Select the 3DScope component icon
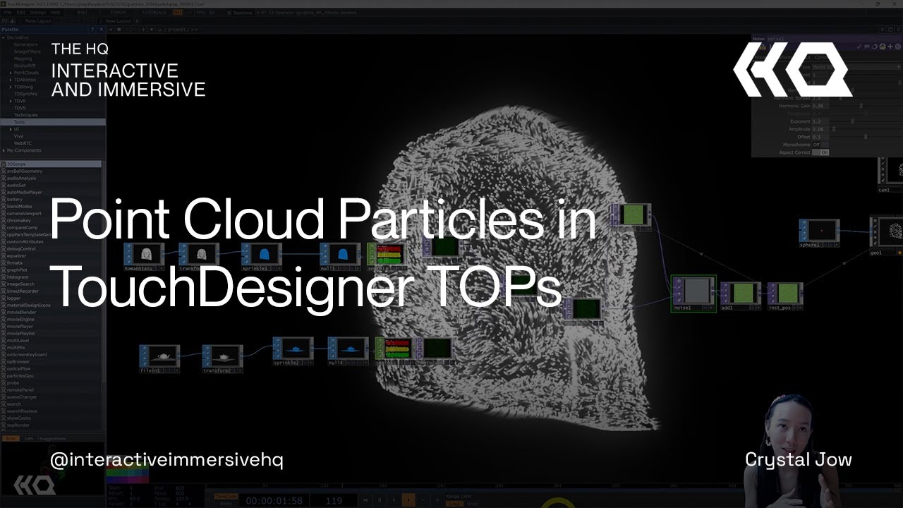Image resolution: width=903 pixels, height=508 pixels. [x=4, y=164]
